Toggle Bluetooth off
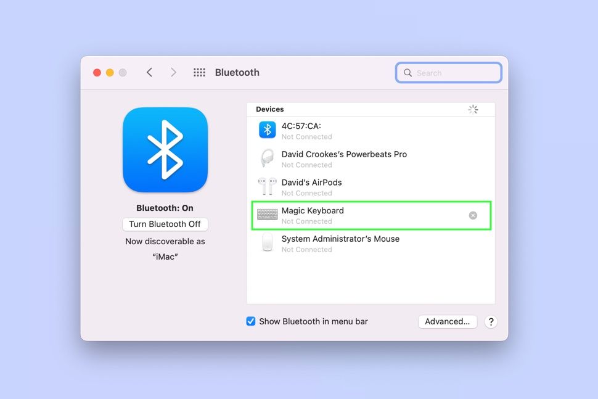The width and height of the screenshot is (598, 399). pos(165,224)
